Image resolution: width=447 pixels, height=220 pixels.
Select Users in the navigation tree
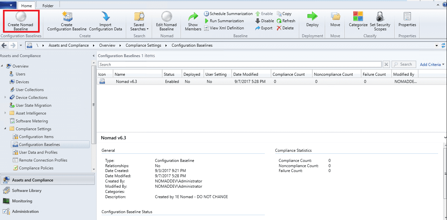pos(21,74)
